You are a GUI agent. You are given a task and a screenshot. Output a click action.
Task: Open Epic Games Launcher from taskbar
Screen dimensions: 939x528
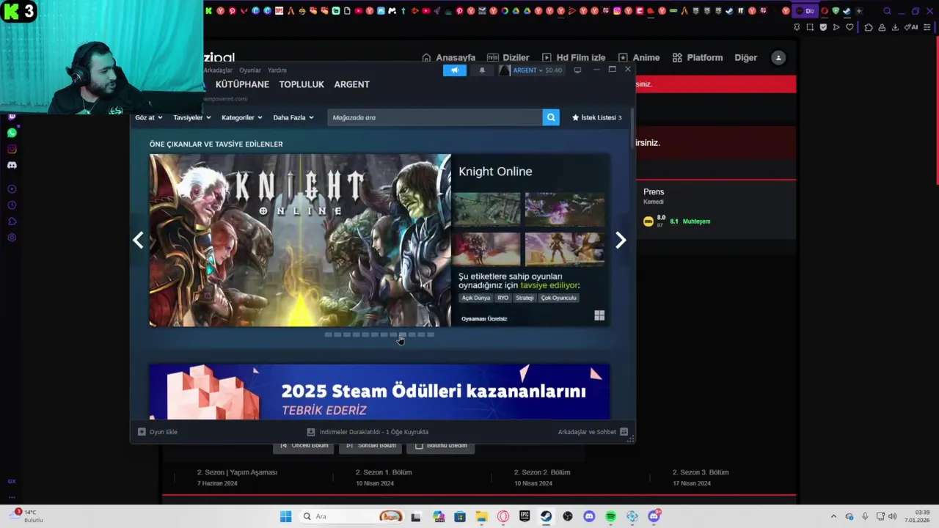click(525, 516)
